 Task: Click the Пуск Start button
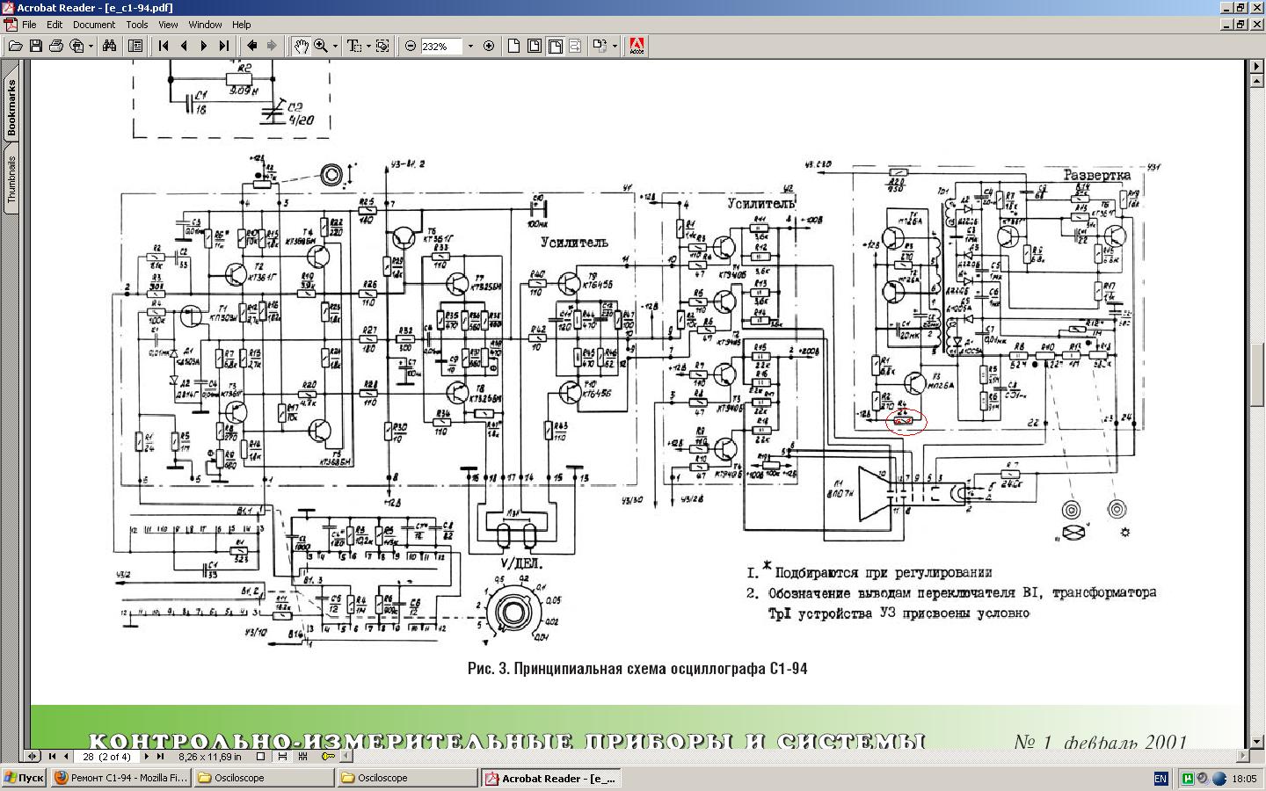24,778
